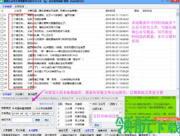180x136 pixels.
Task: Select the 公众号名称搜索 radio option
Action: pos(34,108)
